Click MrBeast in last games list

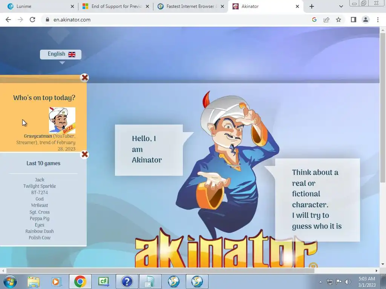click(x=39, y=205)
